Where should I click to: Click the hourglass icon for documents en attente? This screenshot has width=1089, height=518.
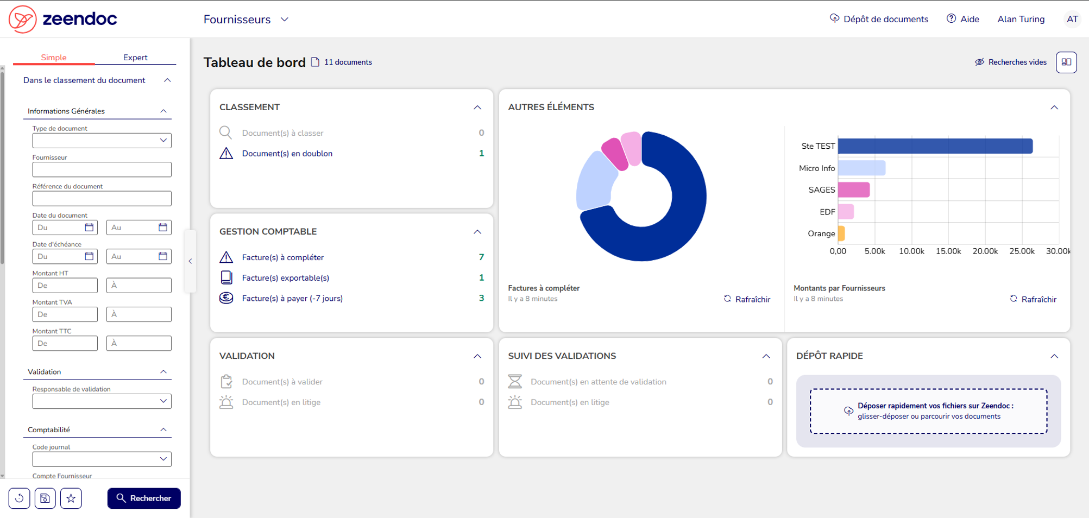coord(515,381)
